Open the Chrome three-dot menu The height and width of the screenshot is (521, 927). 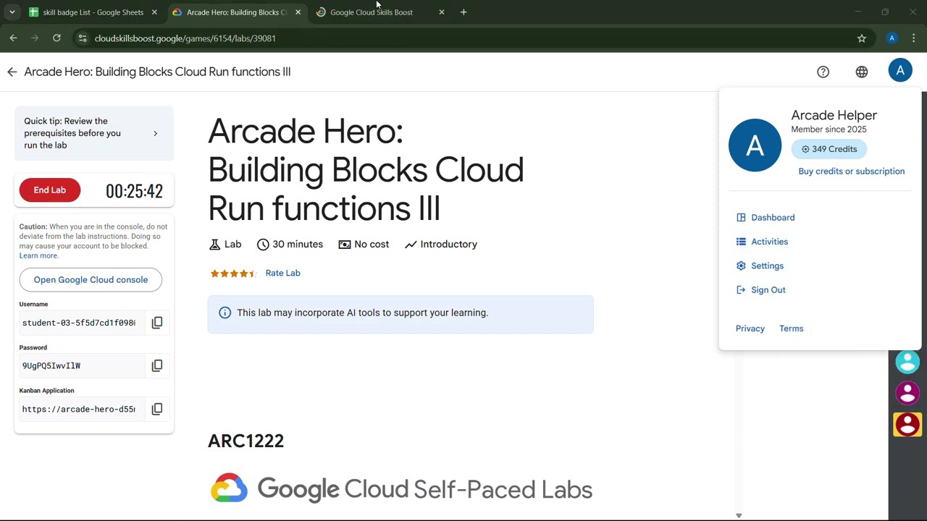coord(914,38)
